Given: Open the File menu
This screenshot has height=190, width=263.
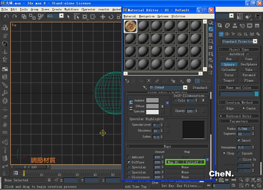Looking at the screenshot, I should point(4,9).
